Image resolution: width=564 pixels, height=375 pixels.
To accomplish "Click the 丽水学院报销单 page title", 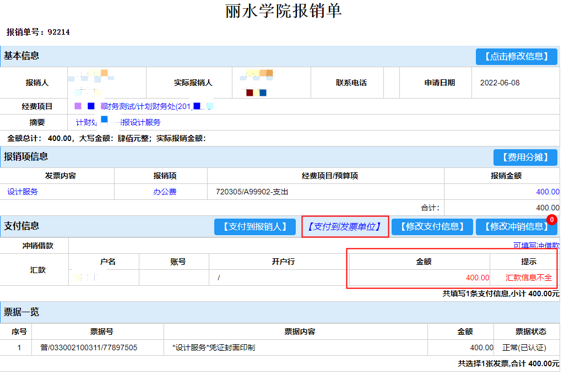I will 284,11.
